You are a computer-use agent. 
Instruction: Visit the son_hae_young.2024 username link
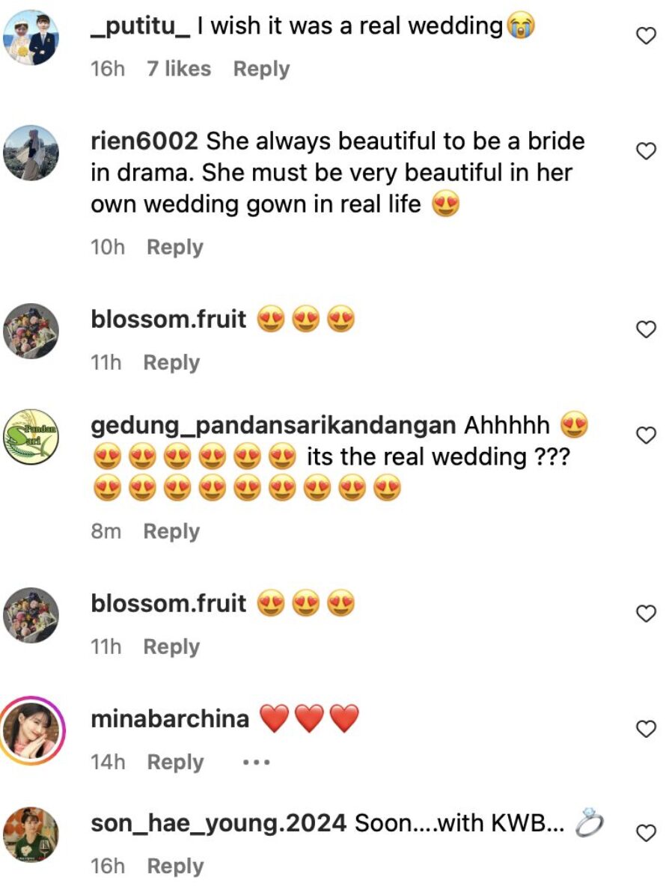point(219,823)
